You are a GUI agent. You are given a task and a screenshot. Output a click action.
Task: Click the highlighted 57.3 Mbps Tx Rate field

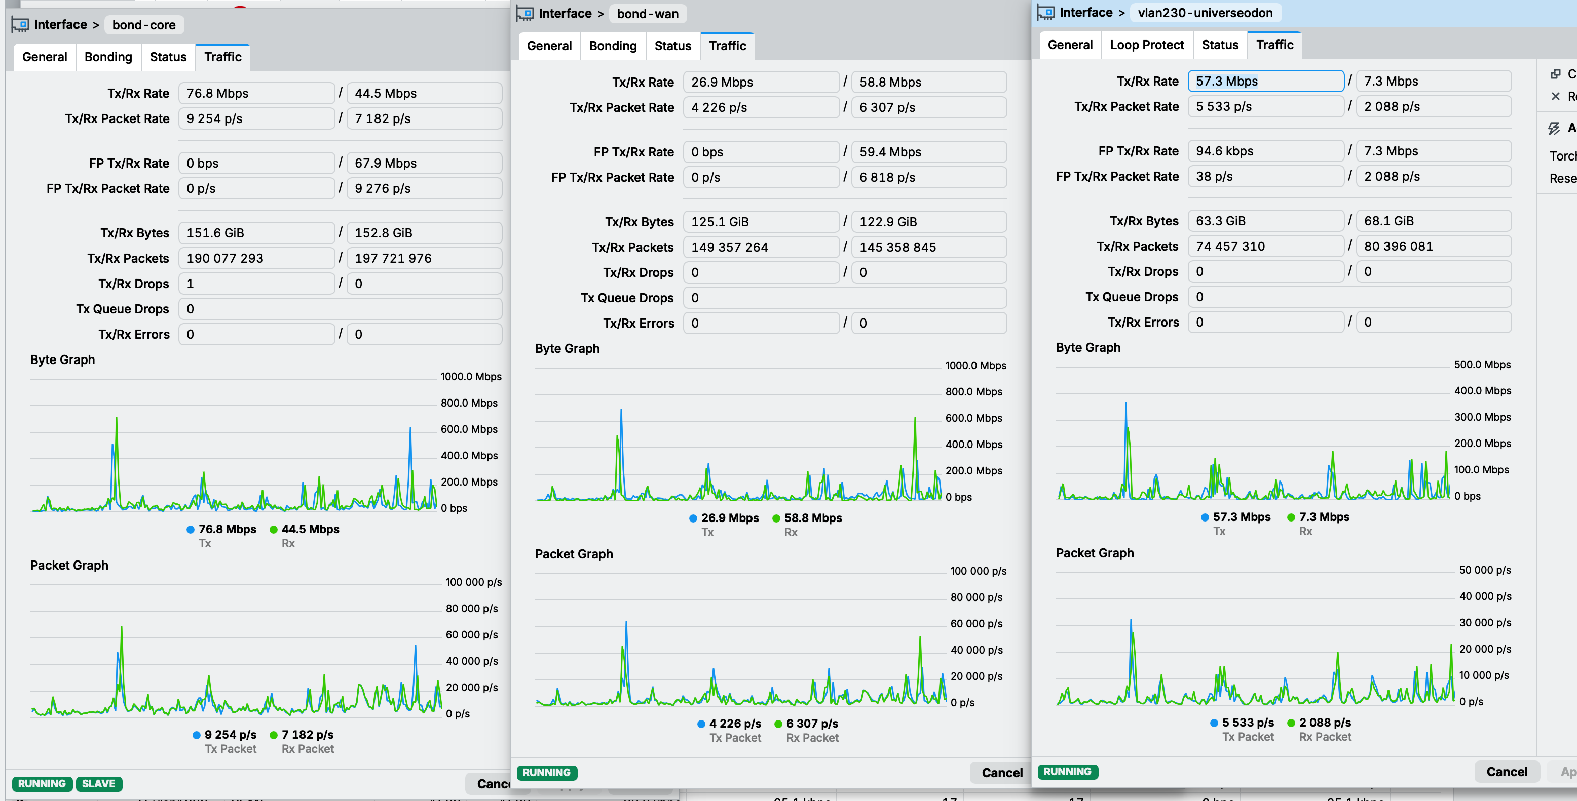coord(1265,82)
